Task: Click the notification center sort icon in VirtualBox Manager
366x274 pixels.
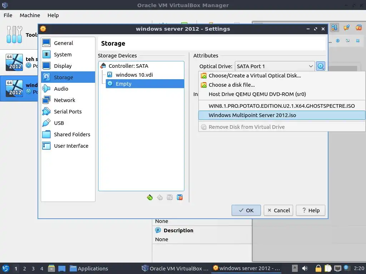Action: pos(334,27)
